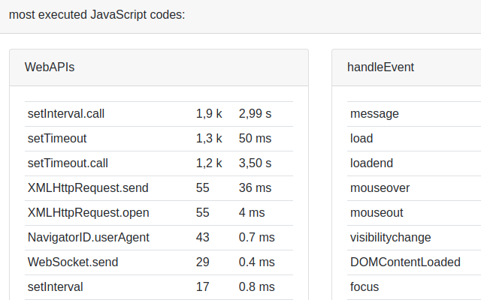The image size is (481, 300).
Task: Select the message event row
Action: point(414,114)
